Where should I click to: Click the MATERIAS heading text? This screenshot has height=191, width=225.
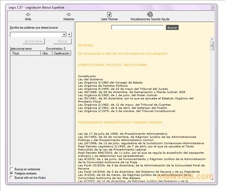tap(85, 45)
